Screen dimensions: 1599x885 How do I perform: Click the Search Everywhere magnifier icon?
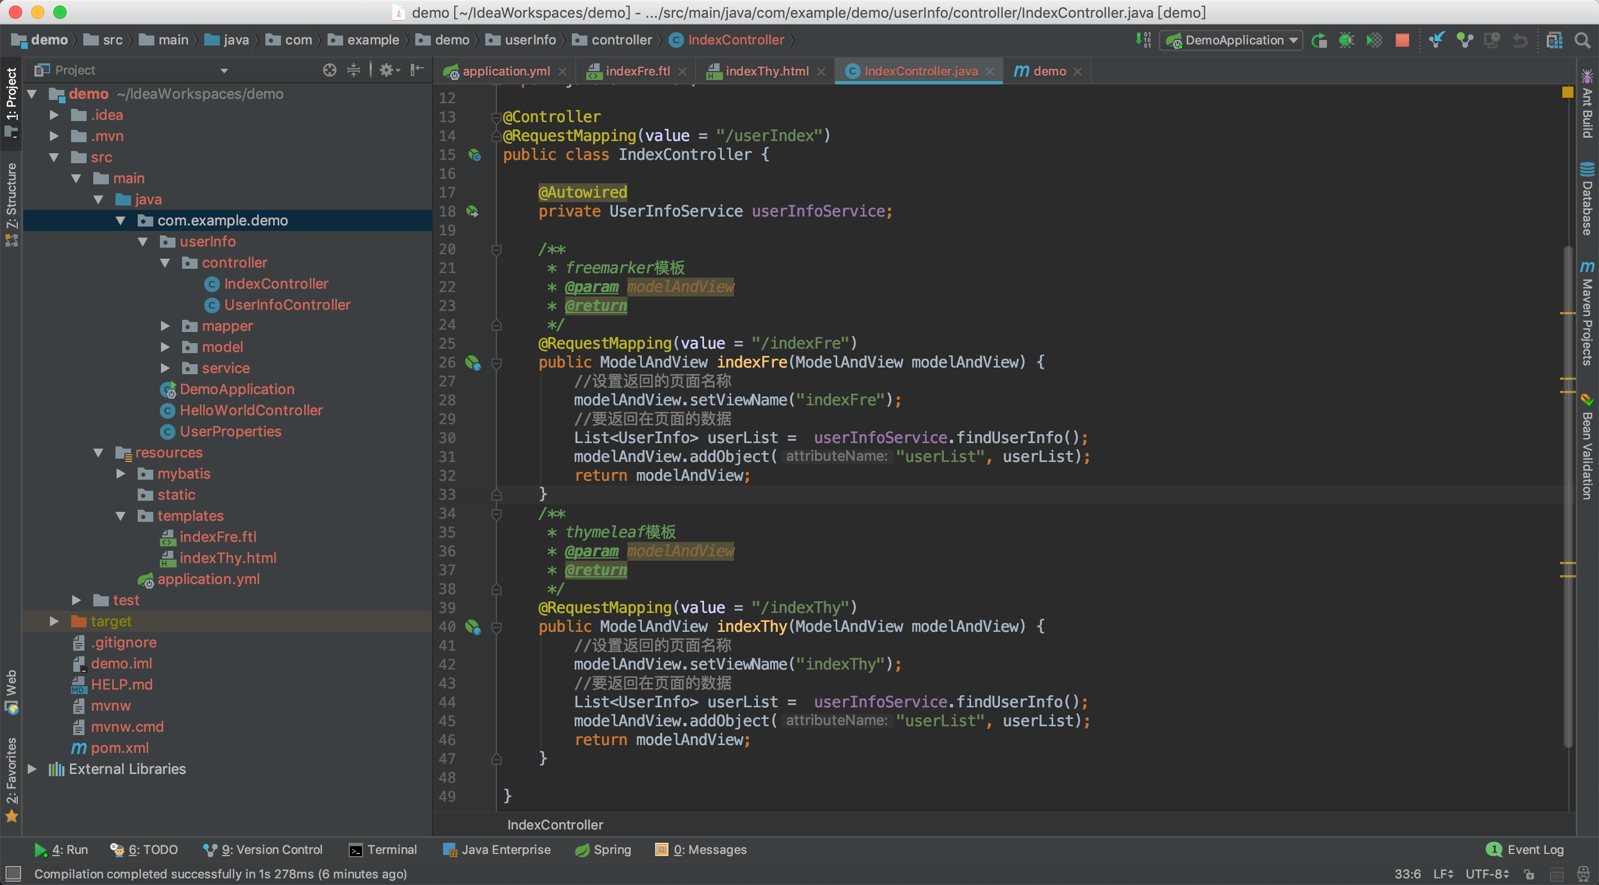point(1582,41)
